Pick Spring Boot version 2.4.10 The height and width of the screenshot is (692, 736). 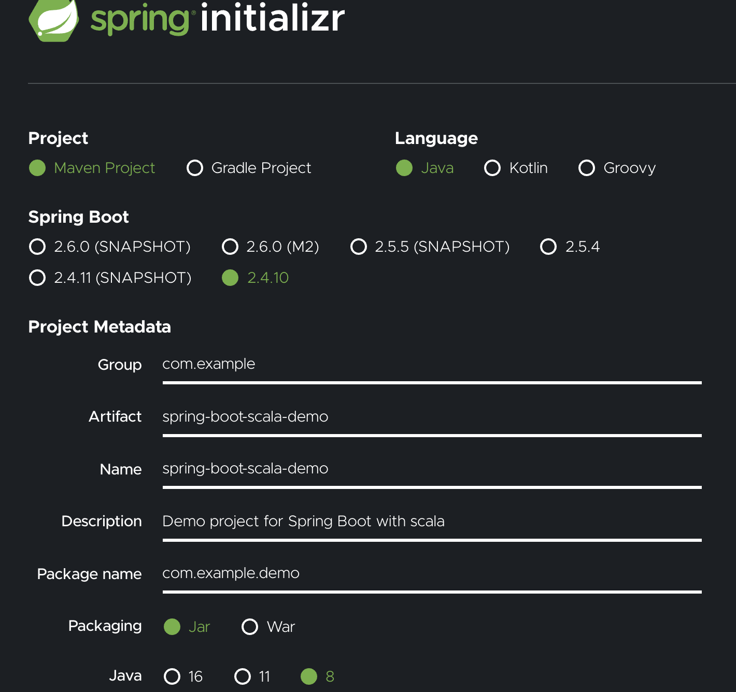coord(230,278)
